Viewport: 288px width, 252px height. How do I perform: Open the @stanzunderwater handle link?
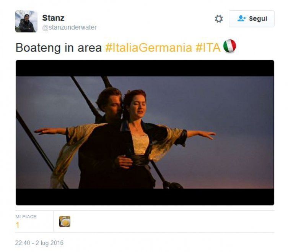[x=70, y=27]
